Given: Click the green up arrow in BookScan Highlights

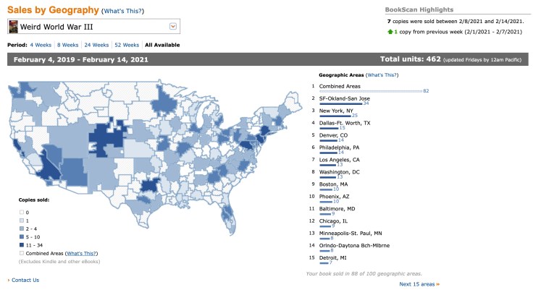Looking at the screenshot, I should tap(390, 33).
